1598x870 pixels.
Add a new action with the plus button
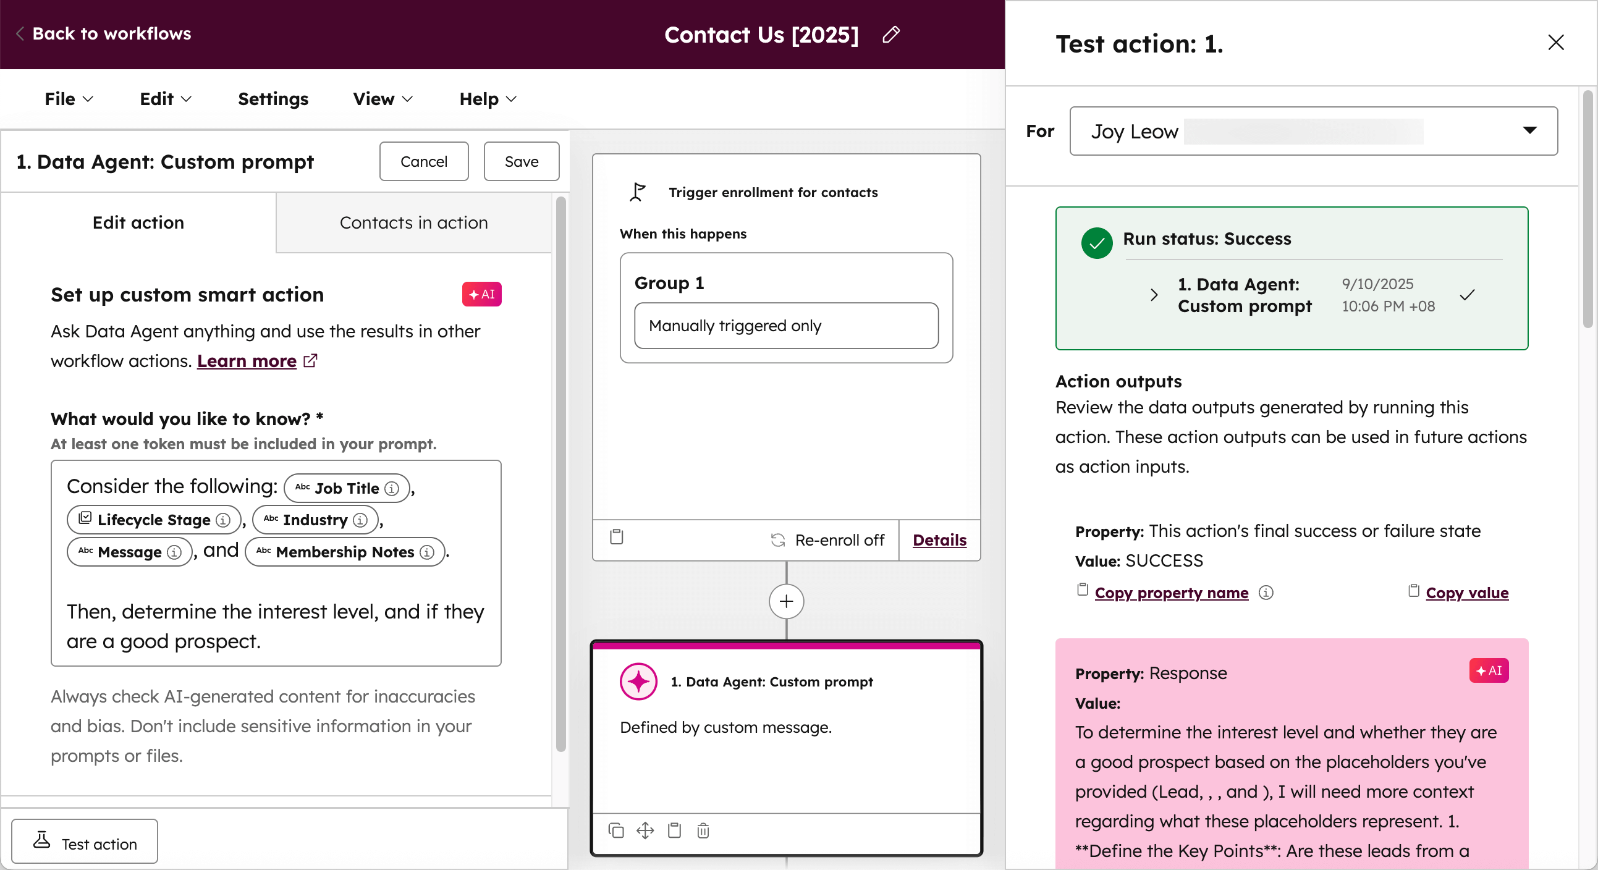point(785,601)
